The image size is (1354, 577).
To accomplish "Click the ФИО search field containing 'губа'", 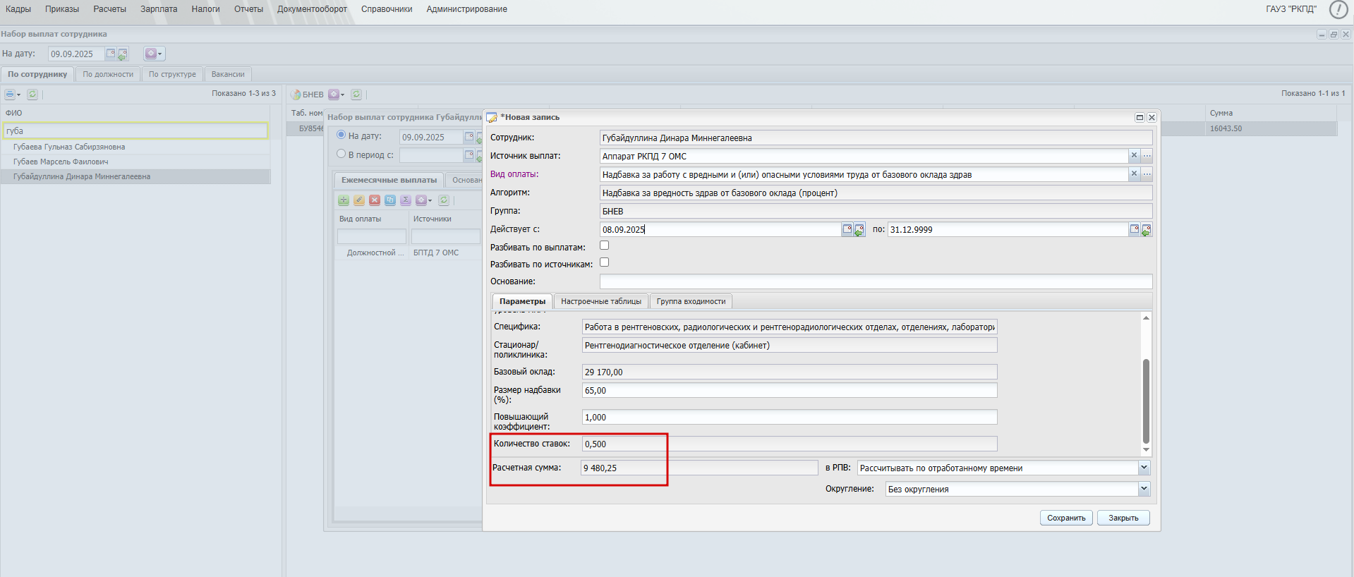I will [135, 130].
